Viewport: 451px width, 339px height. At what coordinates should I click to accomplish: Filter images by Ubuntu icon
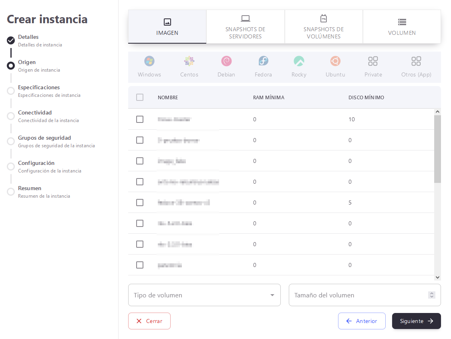point(335,61)
